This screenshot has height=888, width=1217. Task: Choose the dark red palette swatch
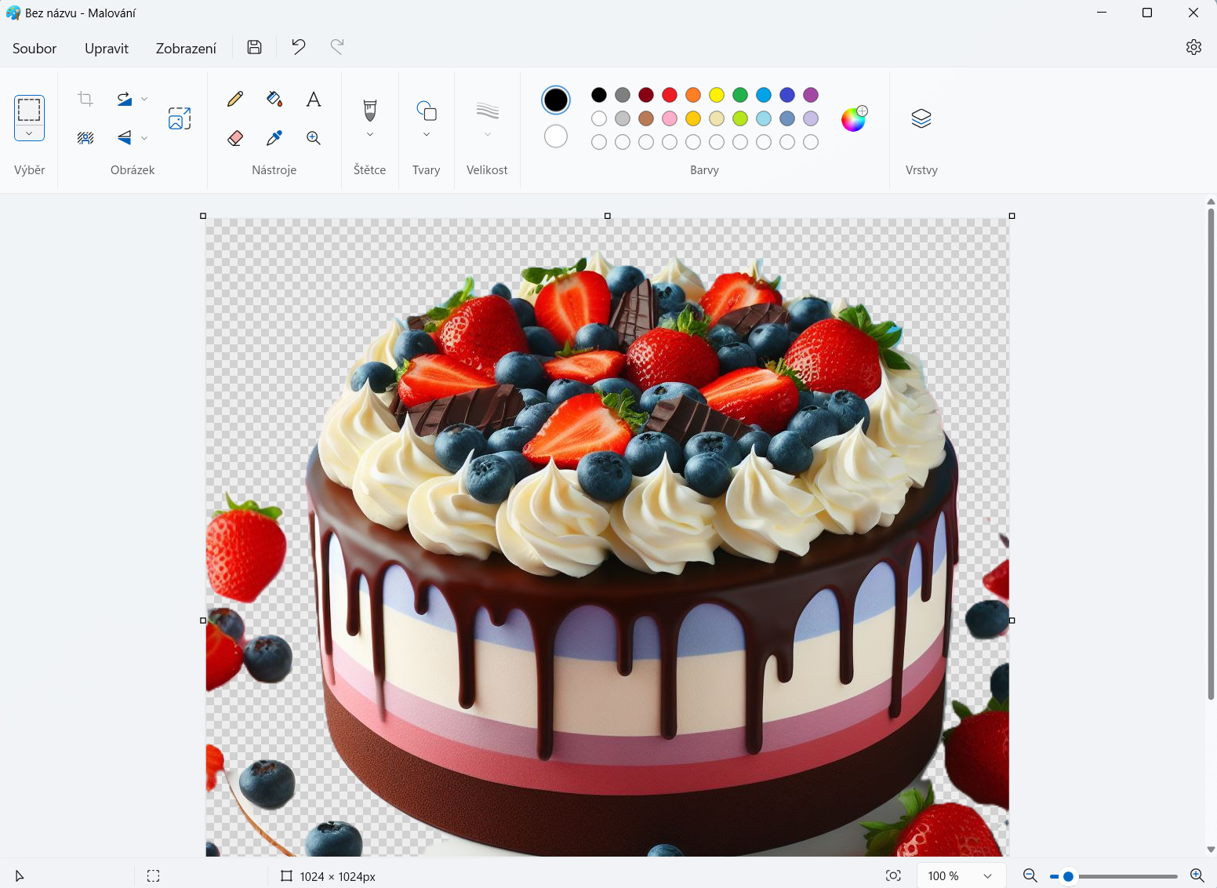click(x=646, y=95)
